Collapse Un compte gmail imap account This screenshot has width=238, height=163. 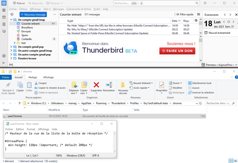click(x=11, y=19)
